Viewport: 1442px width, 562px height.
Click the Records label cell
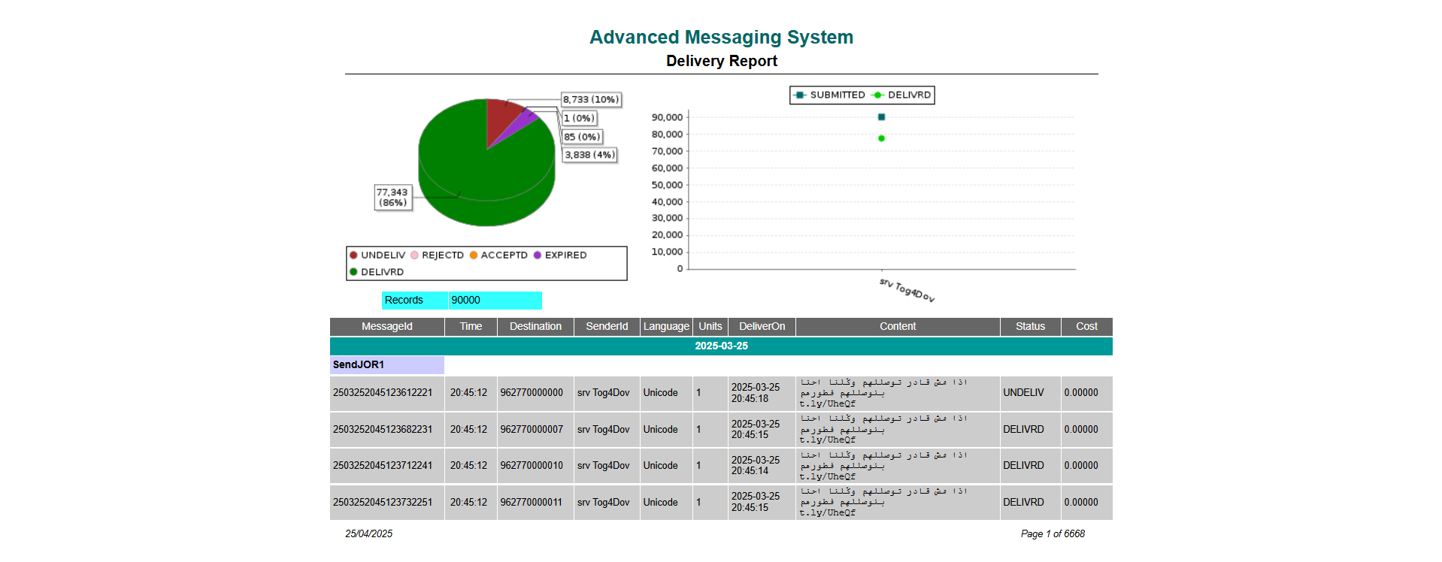click(x=414, y=300)
